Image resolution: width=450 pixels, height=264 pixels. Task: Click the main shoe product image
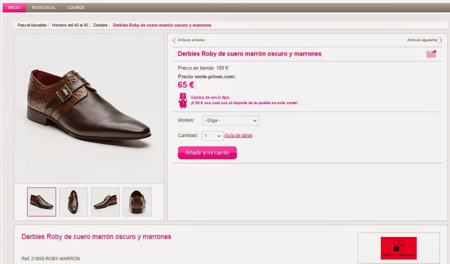pos(89,109)
